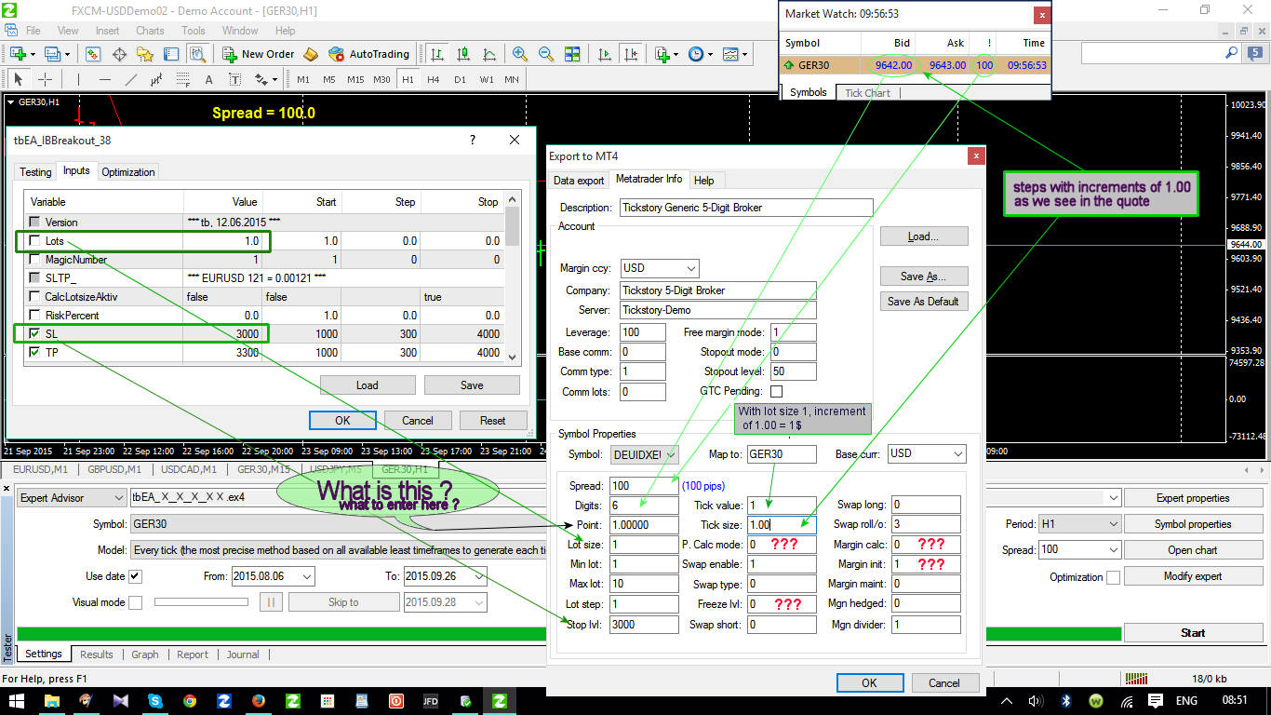Expand the New Chart dropdown arrow
The height and width of the screenshot is (715, 1271).
click(x=33, y=54)
